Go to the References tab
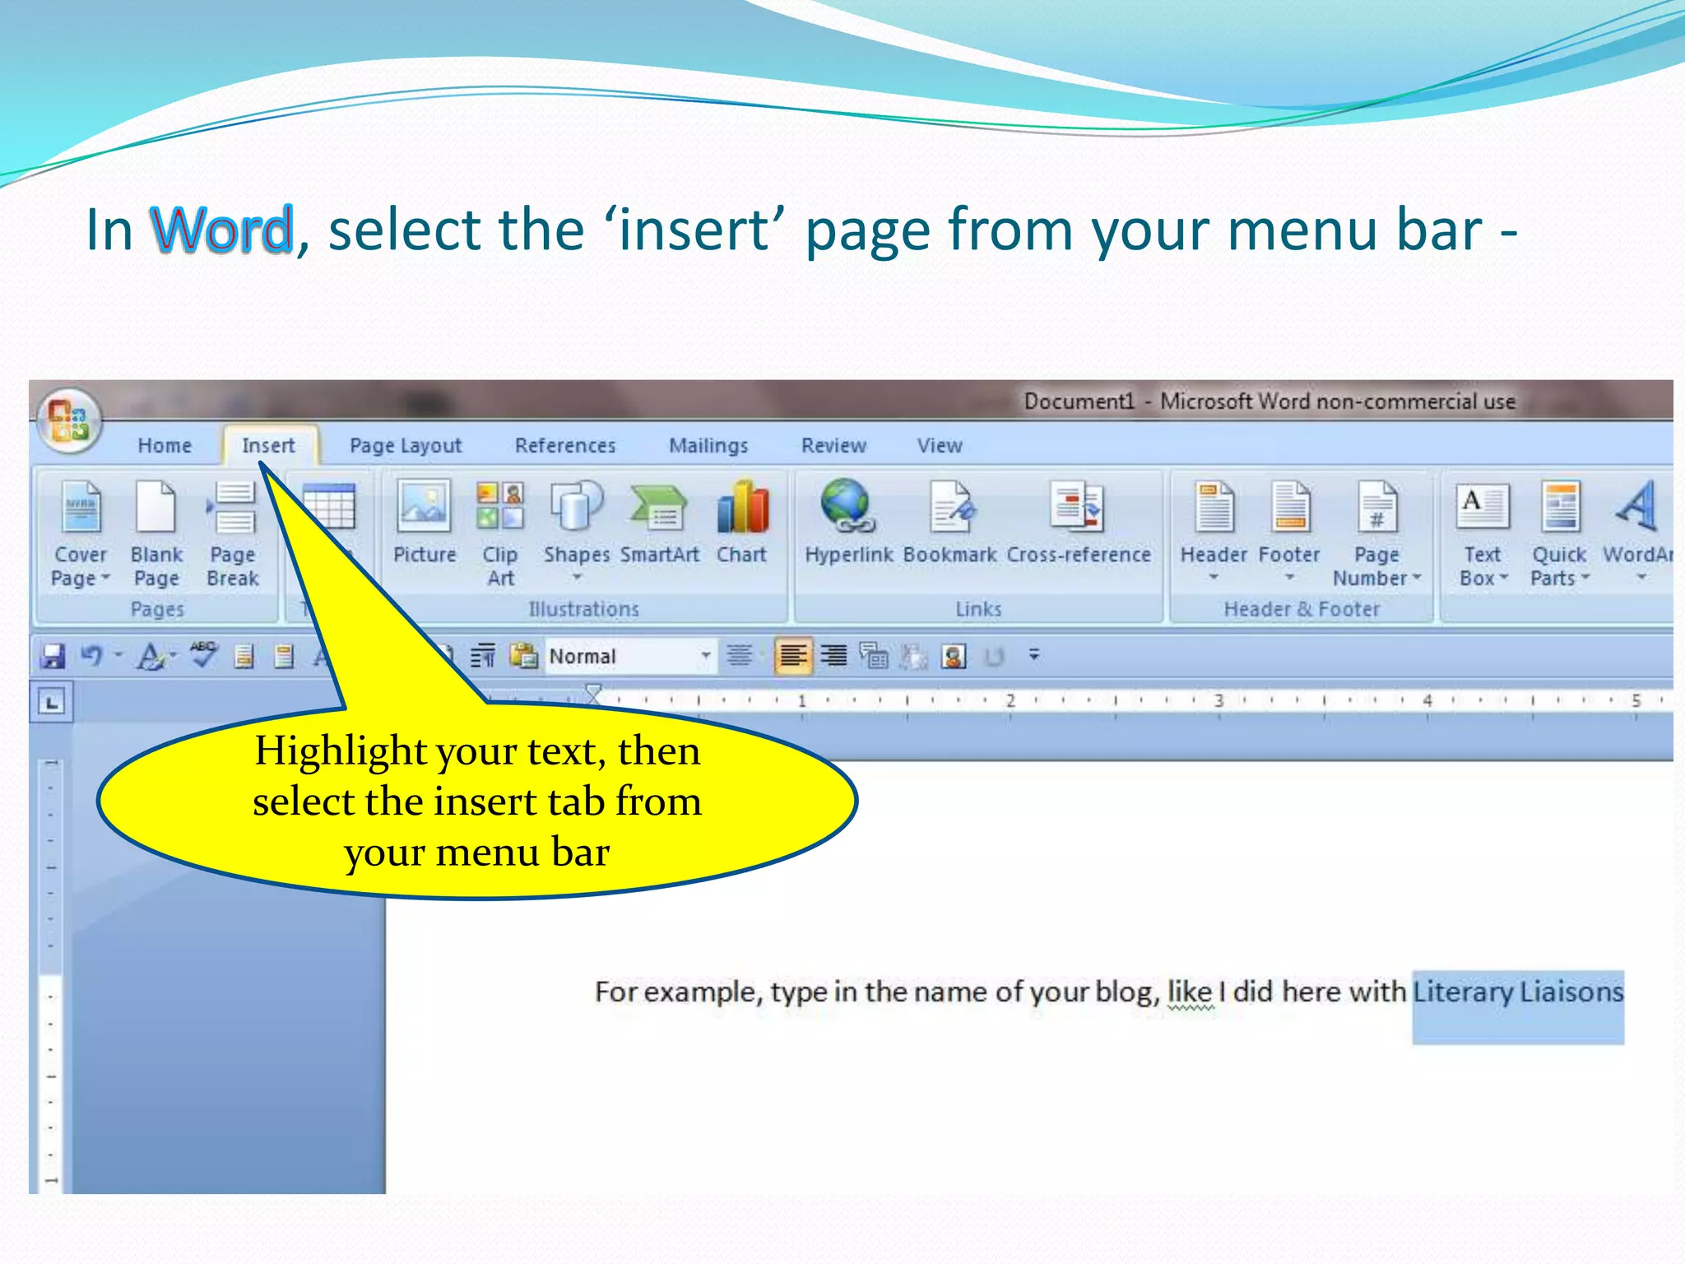This screenshot has width=1685, height=1264. pyautogui.click(x=565, y=445)
